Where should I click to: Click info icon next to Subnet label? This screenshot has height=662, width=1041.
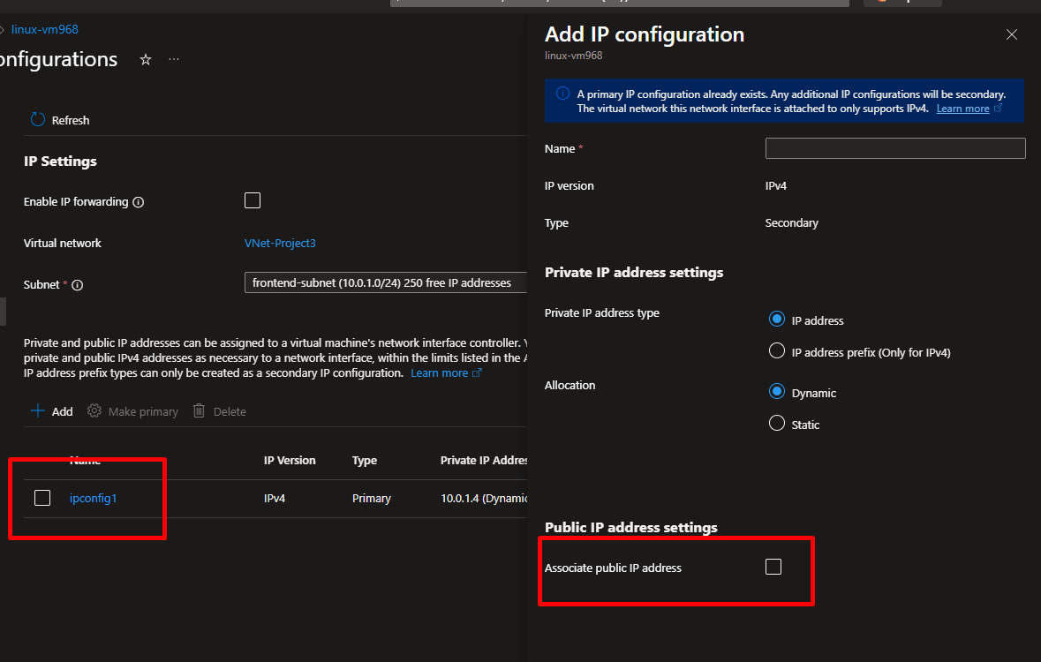tap(77, 285)
